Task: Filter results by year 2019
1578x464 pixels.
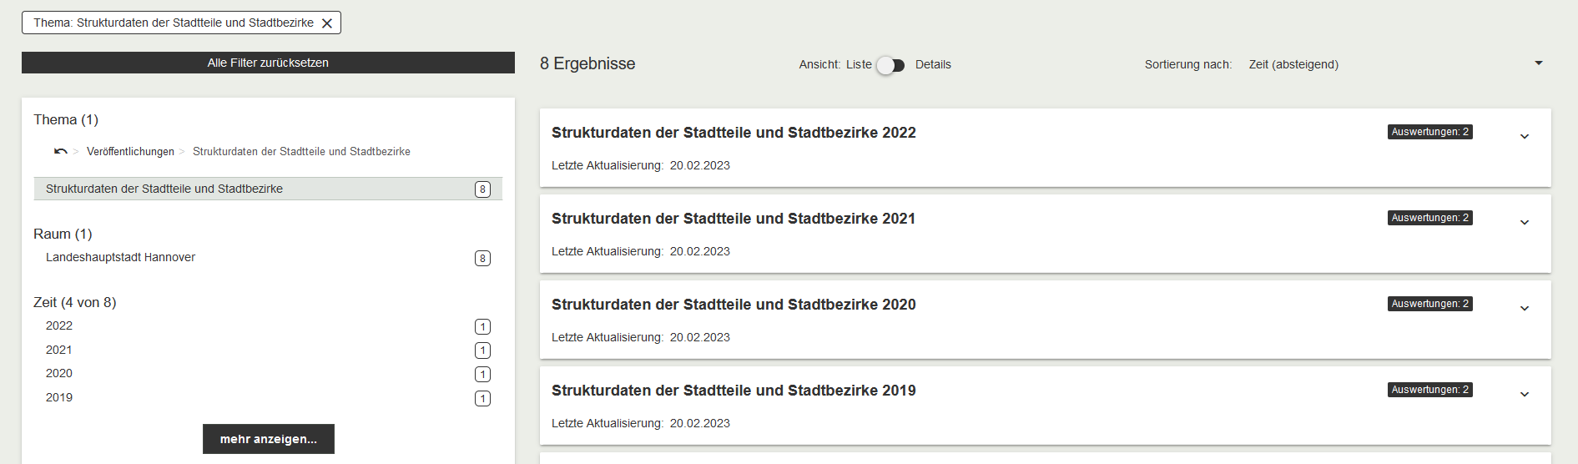Action: pyautogui.click(x=59, y=398)
